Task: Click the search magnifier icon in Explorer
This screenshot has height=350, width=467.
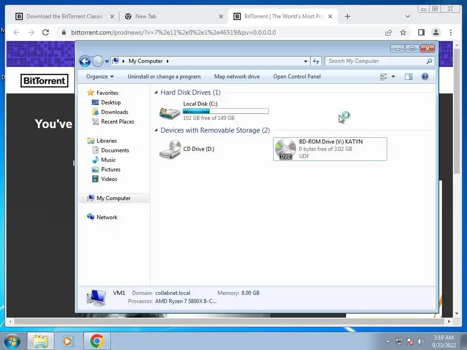Action: click(x=429, y=61)
